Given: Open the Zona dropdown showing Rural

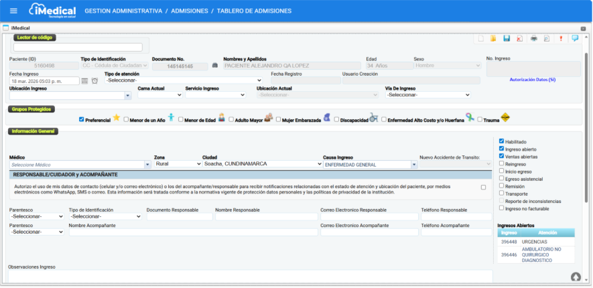Looking at the screenshot, I should point(176,163).
